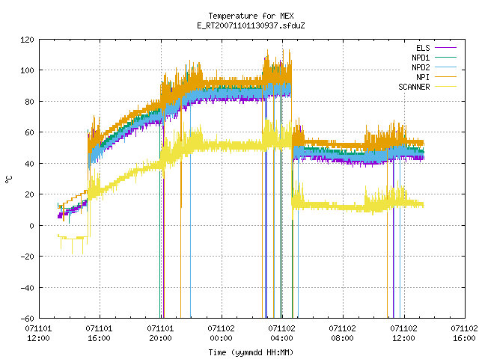Click the yellow SCANNER legend line sample
Image resolution: width=479 pixels, height=359 pixels.
point(446,87)
